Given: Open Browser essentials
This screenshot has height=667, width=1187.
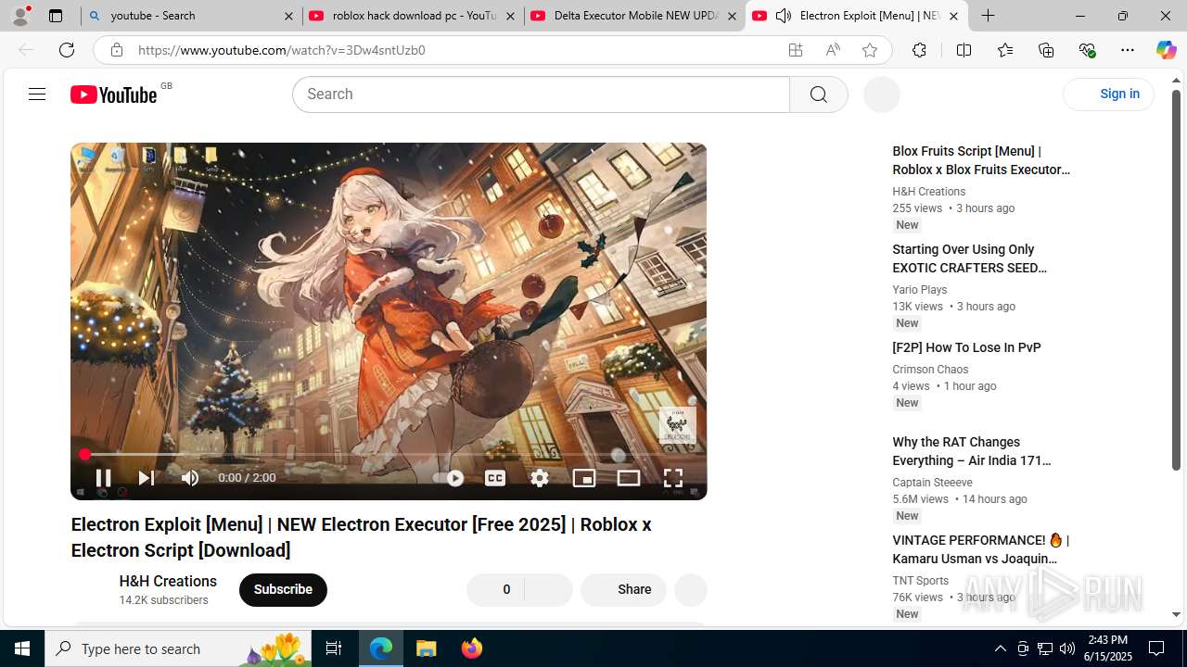Looking at the screenshot, I should [x=1087, y=50].
